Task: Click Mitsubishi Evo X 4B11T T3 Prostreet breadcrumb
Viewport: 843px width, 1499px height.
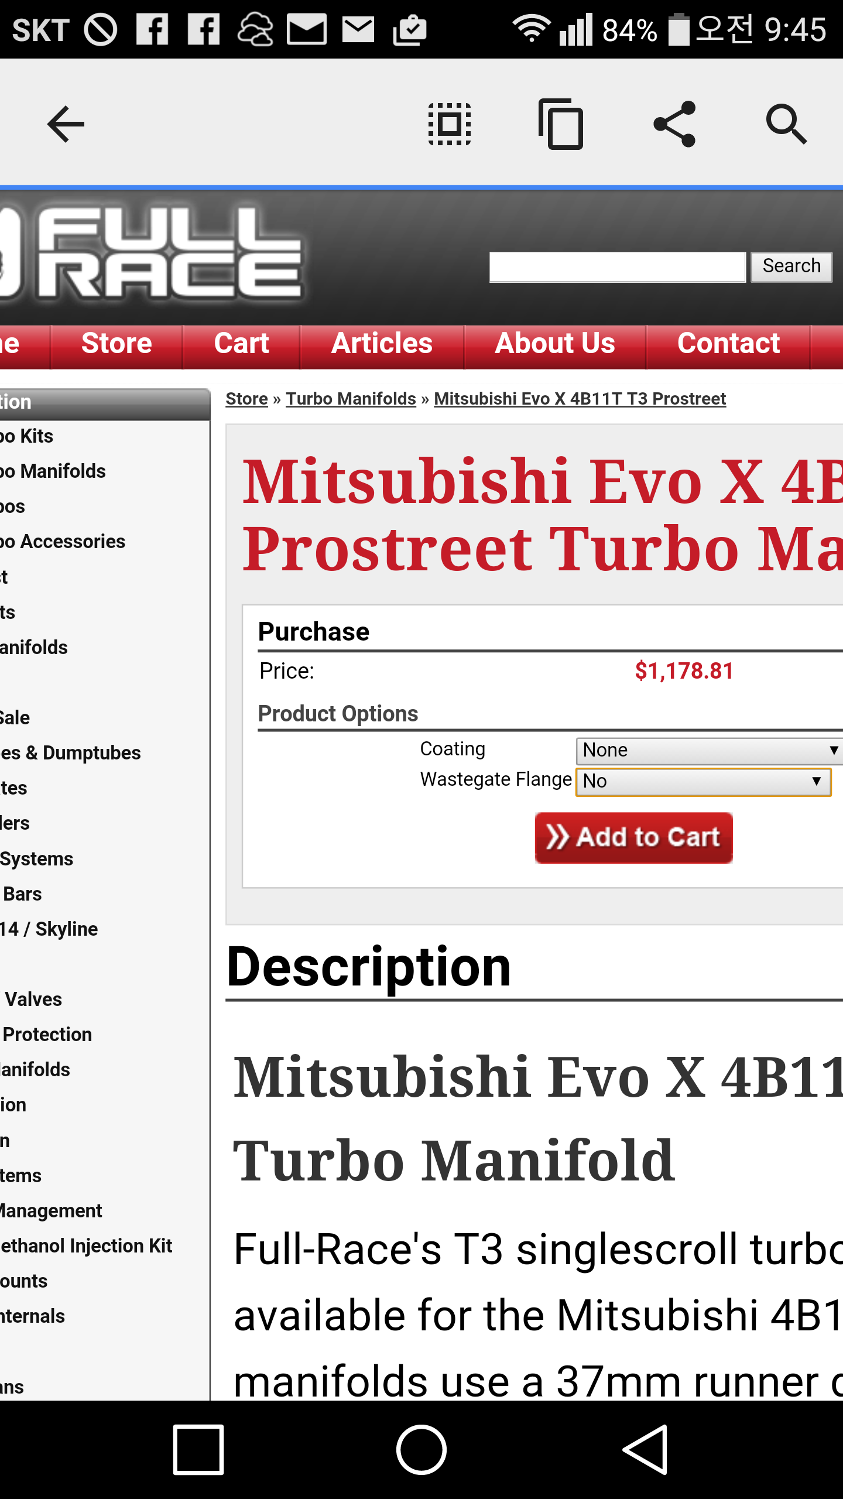Action: (x=580, y=399)
